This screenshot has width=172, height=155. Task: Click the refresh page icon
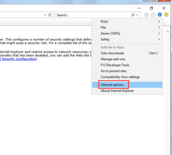[x=50, y=15]
